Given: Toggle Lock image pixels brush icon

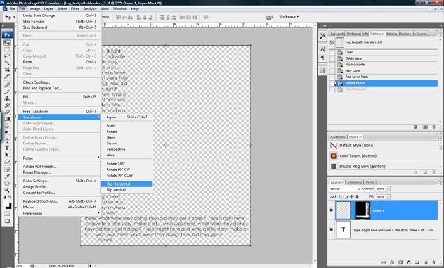Looking at the screenshot, I should tap(346, 196).
